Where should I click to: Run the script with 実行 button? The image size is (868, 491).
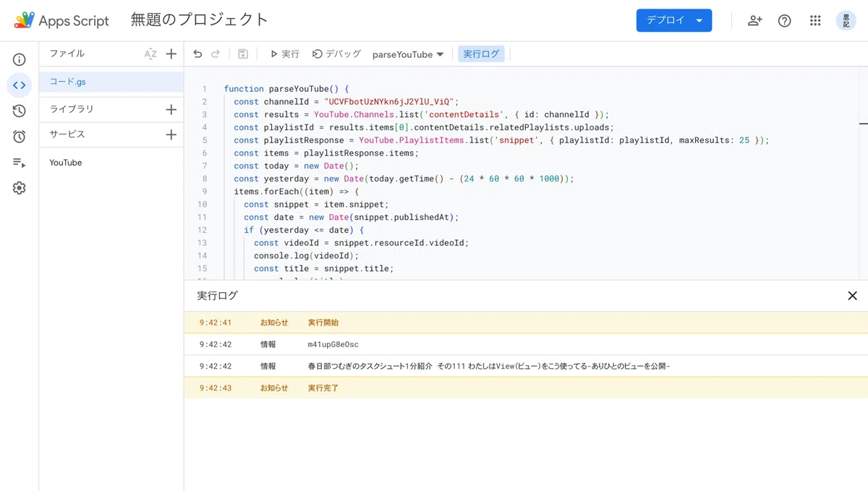coord(284,54)
